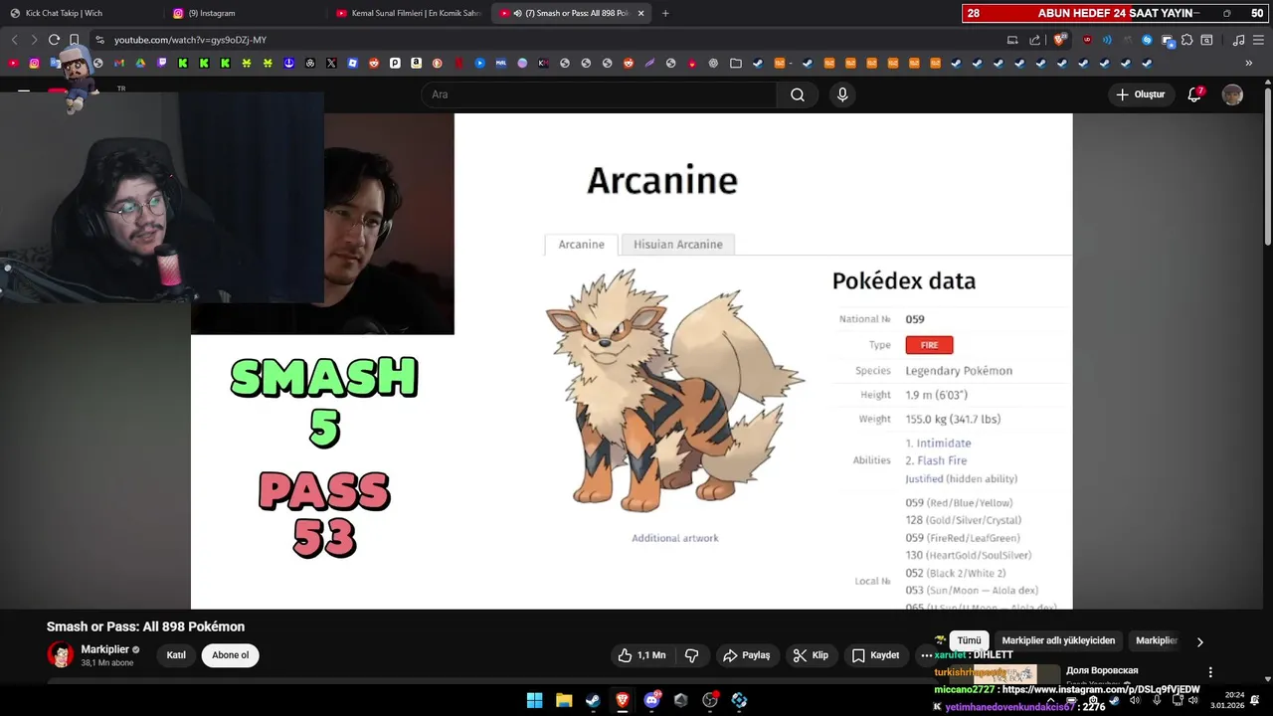Open the X (Twitter) bookmark icon

click(331, 63)
